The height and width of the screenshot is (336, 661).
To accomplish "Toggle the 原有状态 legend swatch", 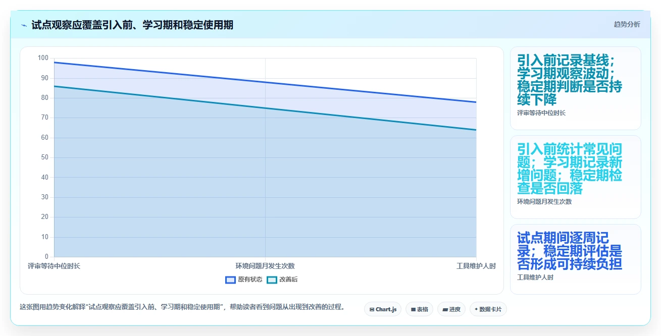I will (231, 279).
